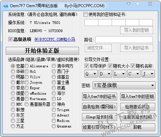Toggle the 随机大小 checkbox
The width and height of the screenshot is (161, 137).
[x=110, y=66]
